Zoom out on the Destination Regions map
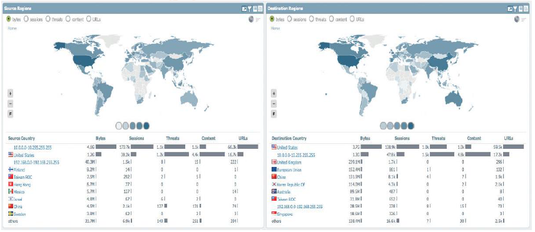Screen dimensions: 535x232 coord(274,103)
